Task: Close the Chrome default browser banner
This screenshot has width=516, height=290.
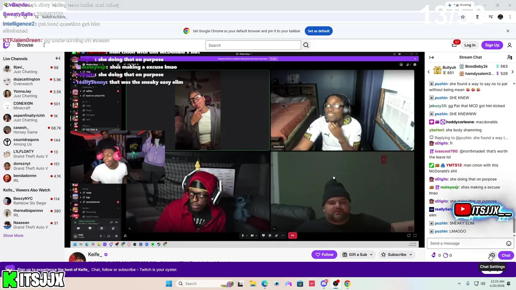Action: 508,31
